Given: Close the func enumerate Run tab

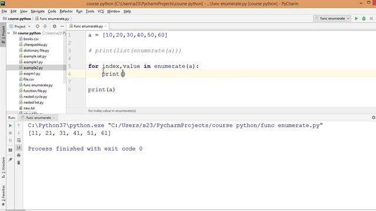Looking at the screenshot, I should pyautogui.click(x=54, y=118).
